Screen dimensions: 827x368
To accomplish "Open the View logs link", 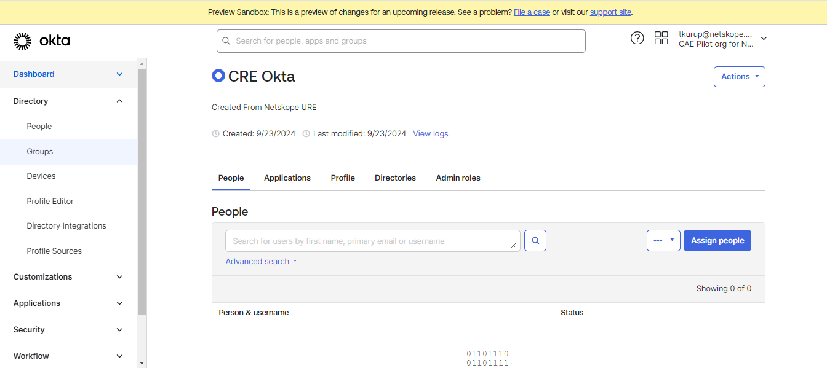I will [431, 133].
